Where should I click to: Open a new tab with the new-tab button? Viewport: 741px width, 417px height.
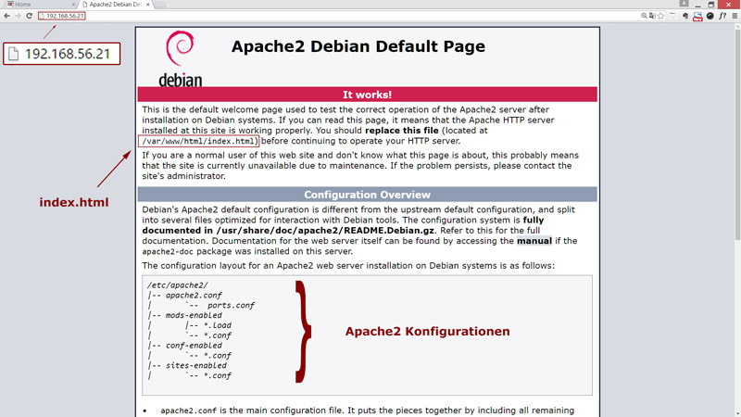point(159,5)
